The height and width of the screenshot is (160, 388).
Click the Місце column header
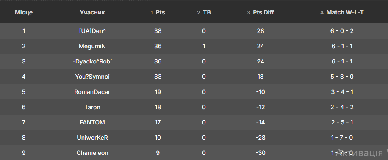click(24, 12)
